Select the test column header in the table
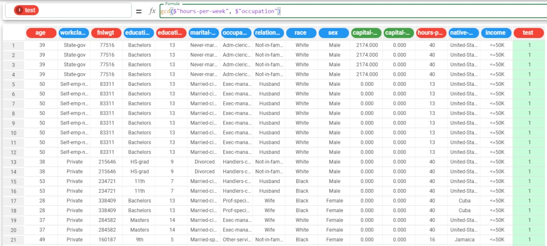 coord(528,33)
